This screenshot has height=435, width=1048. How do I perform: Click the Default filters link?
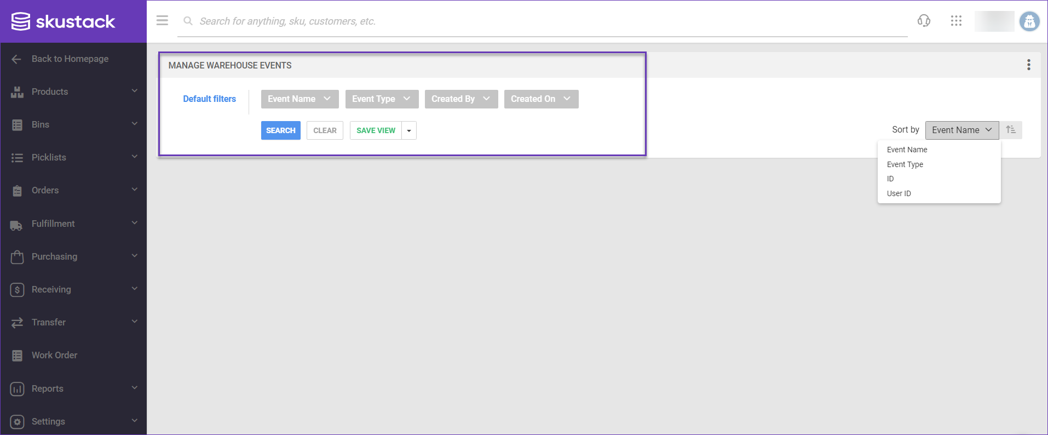tap(209, 99)
